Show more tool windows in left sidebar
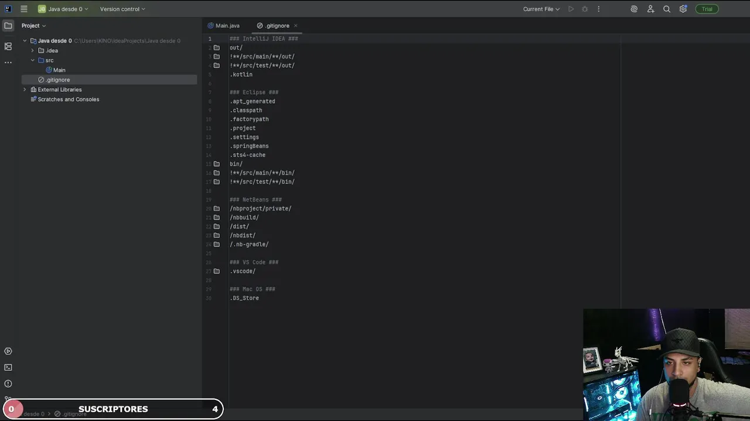750x421 pixels. [x=8, y=63]
